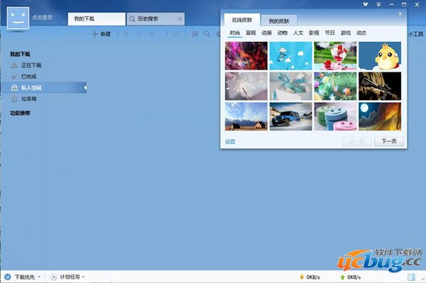Click the 新建 plus icon to create a task
The image size is (426, 283).
(95, 34)
